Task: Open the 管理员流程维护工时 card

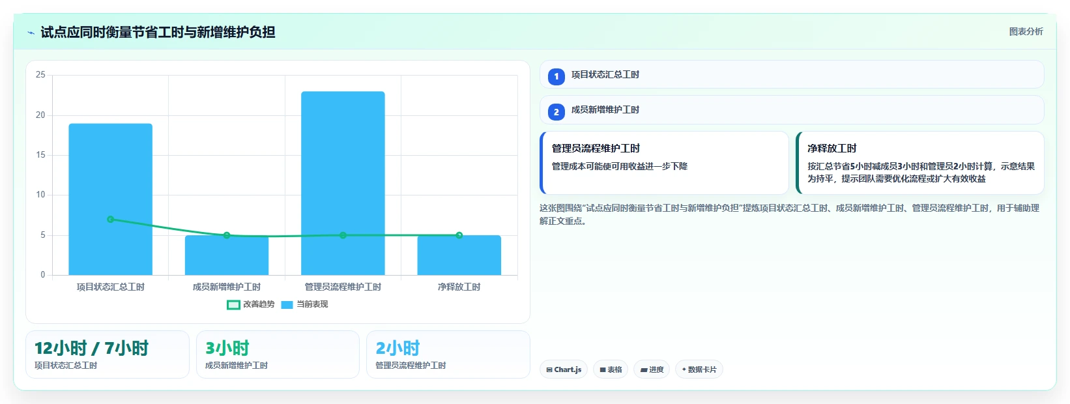Action: point(664,163)
